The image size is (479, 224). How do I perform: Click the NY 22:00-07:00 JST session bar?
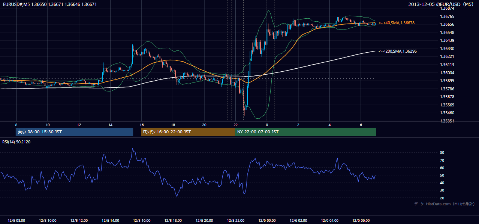click(305, 132)
